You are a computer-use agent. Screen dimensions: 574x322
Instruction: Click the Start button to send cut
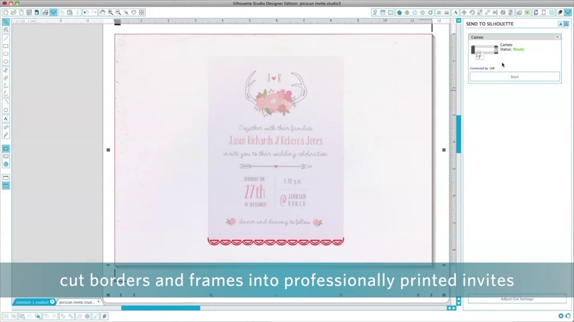515,76
